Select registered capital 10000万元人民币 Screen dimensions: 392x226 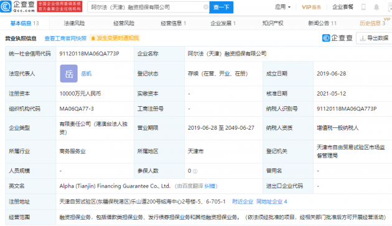80,94
